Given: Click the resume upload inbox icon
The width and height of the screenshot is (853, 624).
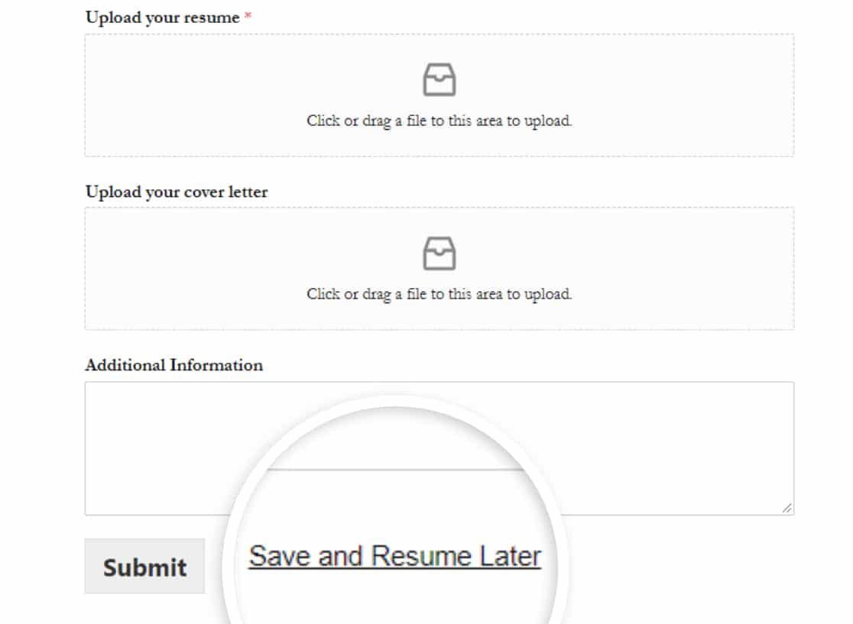Looking at the screenshot, I should pos(439,80).
